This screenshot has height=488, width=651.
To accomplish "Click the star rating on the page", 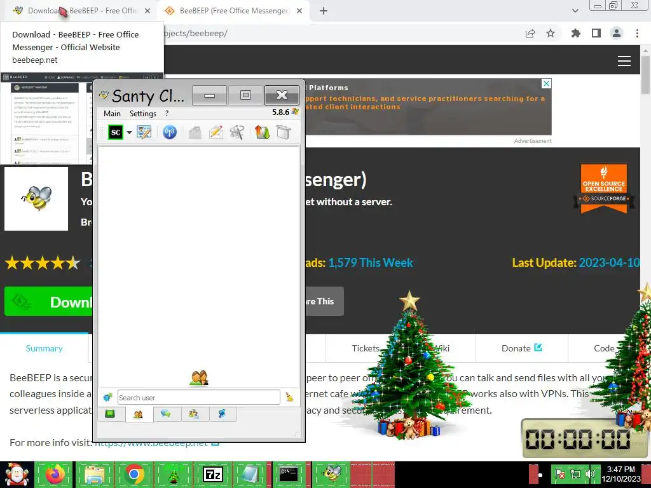I will pyautogui.click(x=43, y=262).
